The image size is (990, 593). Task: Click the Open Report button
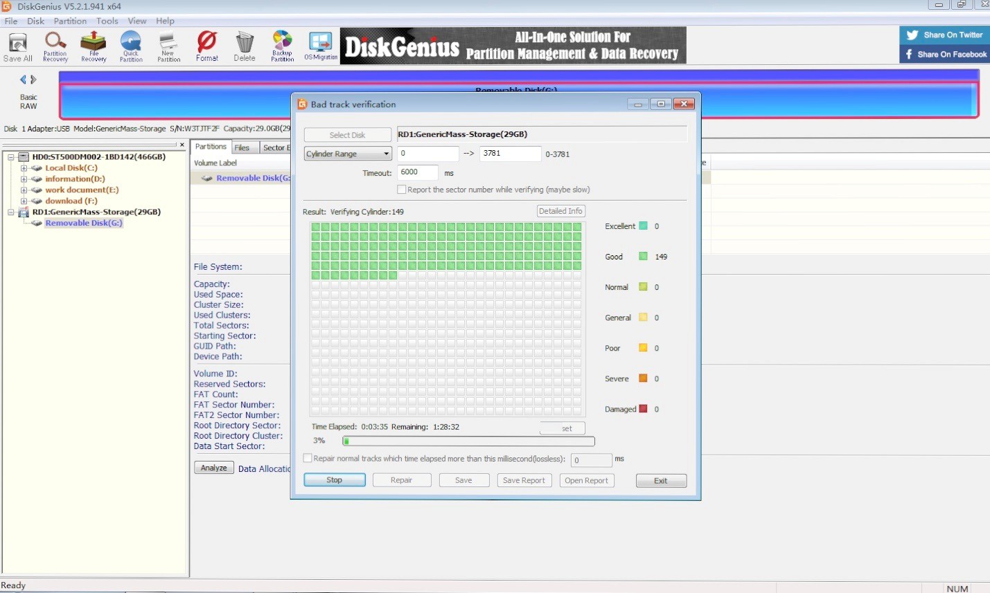[x=587, y=480]
